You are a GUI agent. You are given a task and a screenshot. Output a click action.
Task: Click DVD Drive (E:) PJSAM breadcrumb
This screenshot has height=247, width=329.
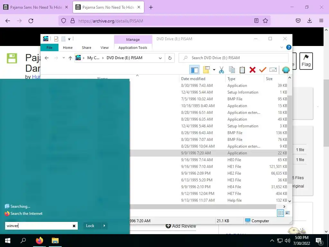(124, 58)
